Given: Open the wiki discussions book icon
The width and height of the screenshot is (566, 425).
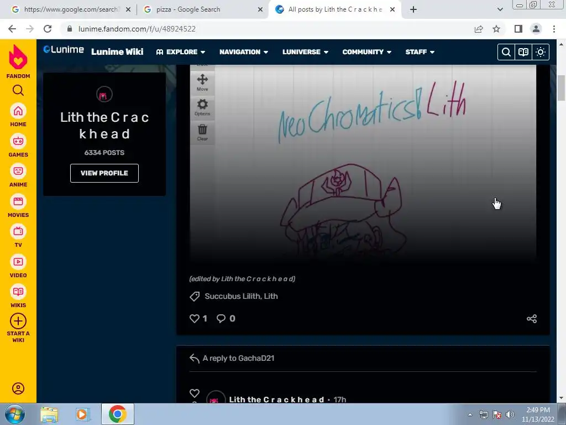Looking at the screenshot, I should (x=523, y=52).
